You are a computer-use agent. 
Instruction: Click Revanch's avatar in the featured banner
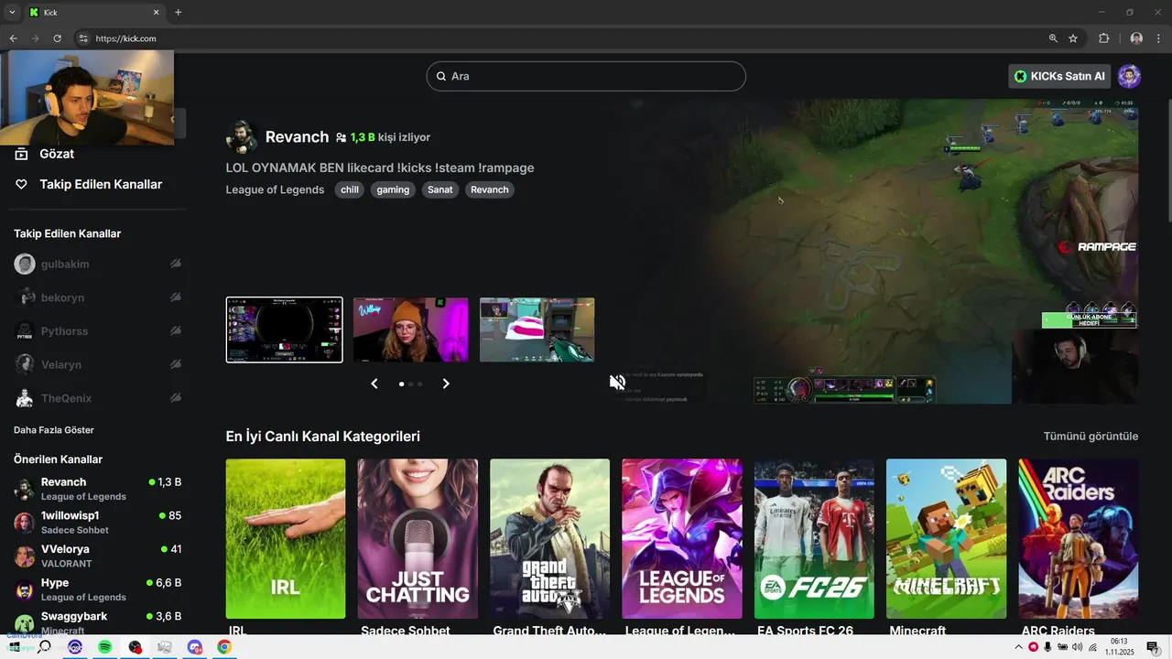pyautogui.click(x=241, y=136)
